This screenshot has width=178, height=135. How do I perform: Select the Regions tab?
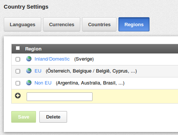pos(134,24)
